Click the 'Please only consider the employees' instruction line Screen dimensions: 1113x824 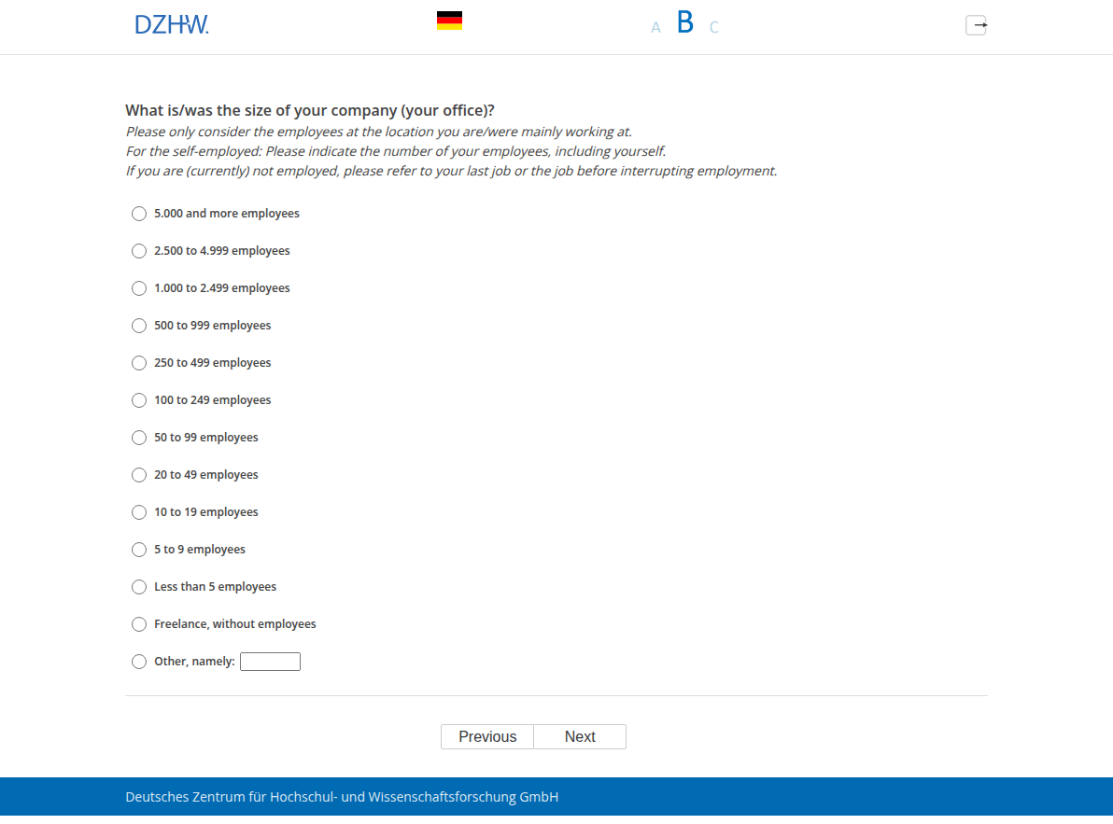click(x=379, y=132)
